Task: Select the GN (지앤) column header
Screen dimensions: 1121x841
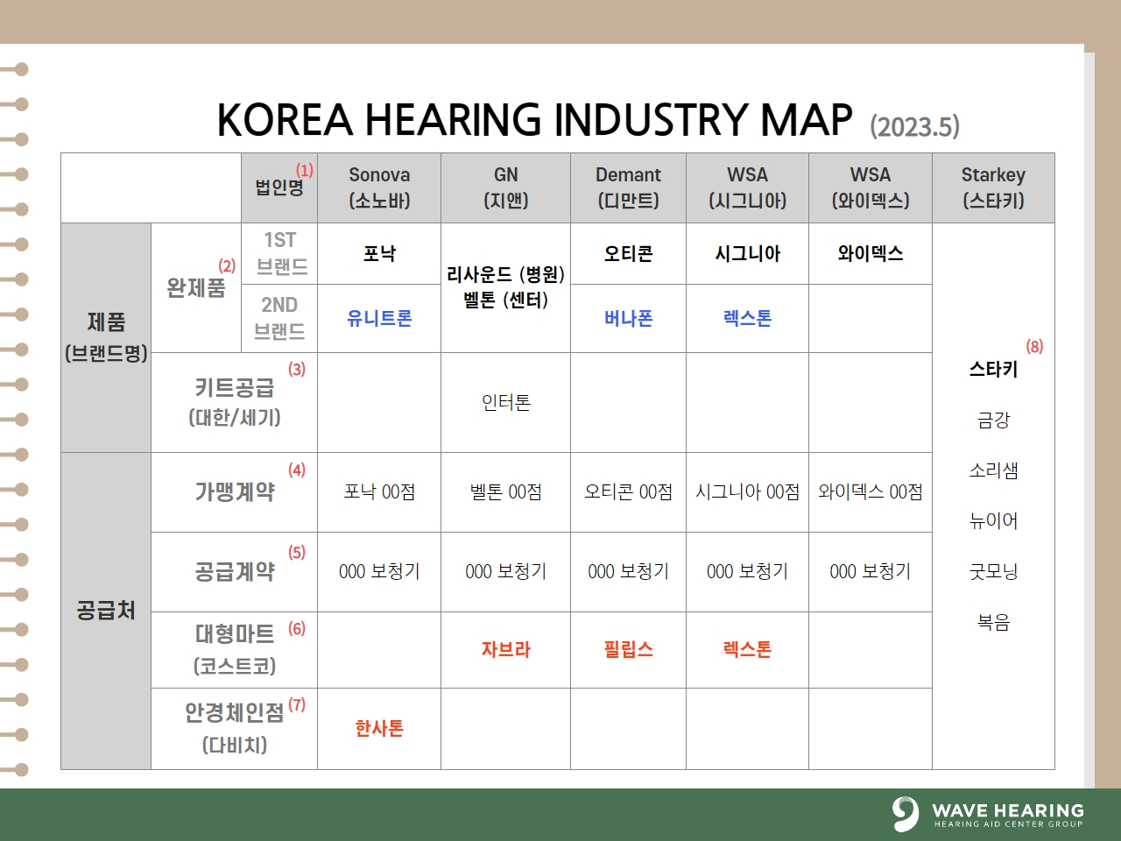Action: click(505, 187)
